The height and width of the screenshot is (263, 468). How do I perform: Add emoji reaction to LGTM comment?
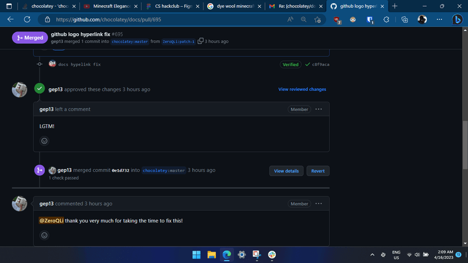[x=45, y=141]
